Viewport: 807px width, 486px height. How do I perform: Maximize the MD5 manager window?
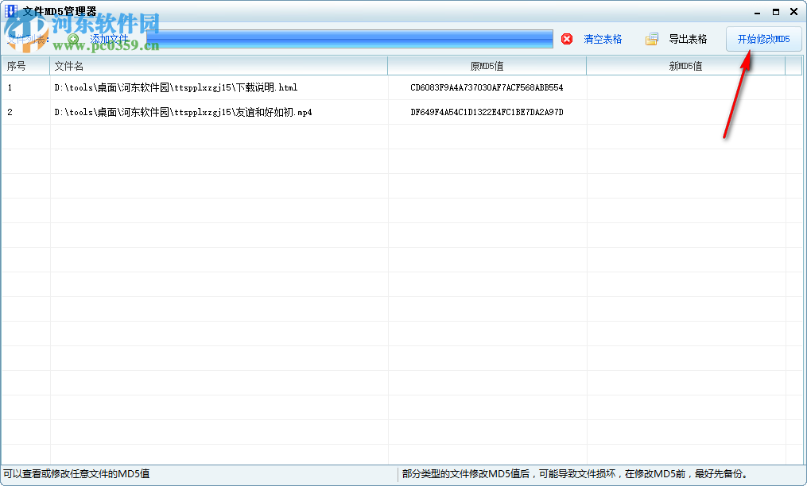click(x=776, y=12)
